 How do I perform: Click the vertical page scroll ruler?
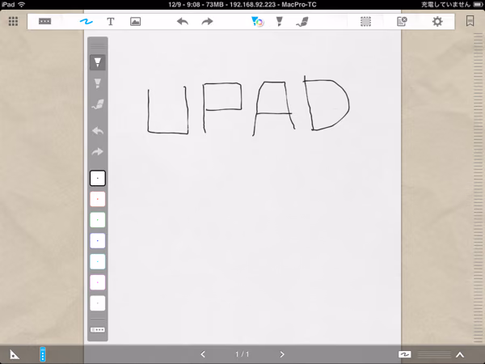[x=479, y=188]
